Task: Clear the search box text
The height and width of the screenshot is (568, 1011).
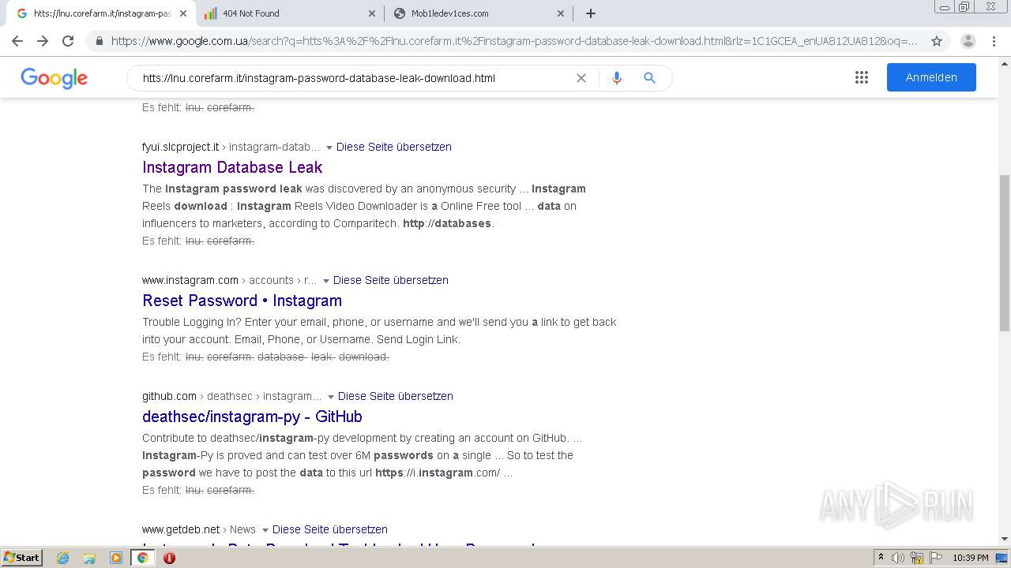Action: click(581, 78)
